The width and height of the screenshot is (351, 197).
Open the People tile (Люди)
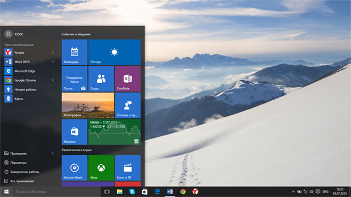pos(101,79)
